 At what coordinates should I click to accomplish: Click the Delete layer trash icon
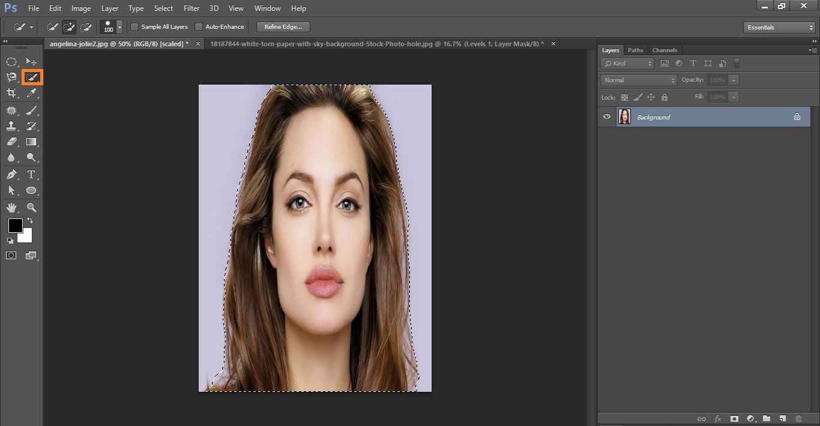(x=798, y=418)
